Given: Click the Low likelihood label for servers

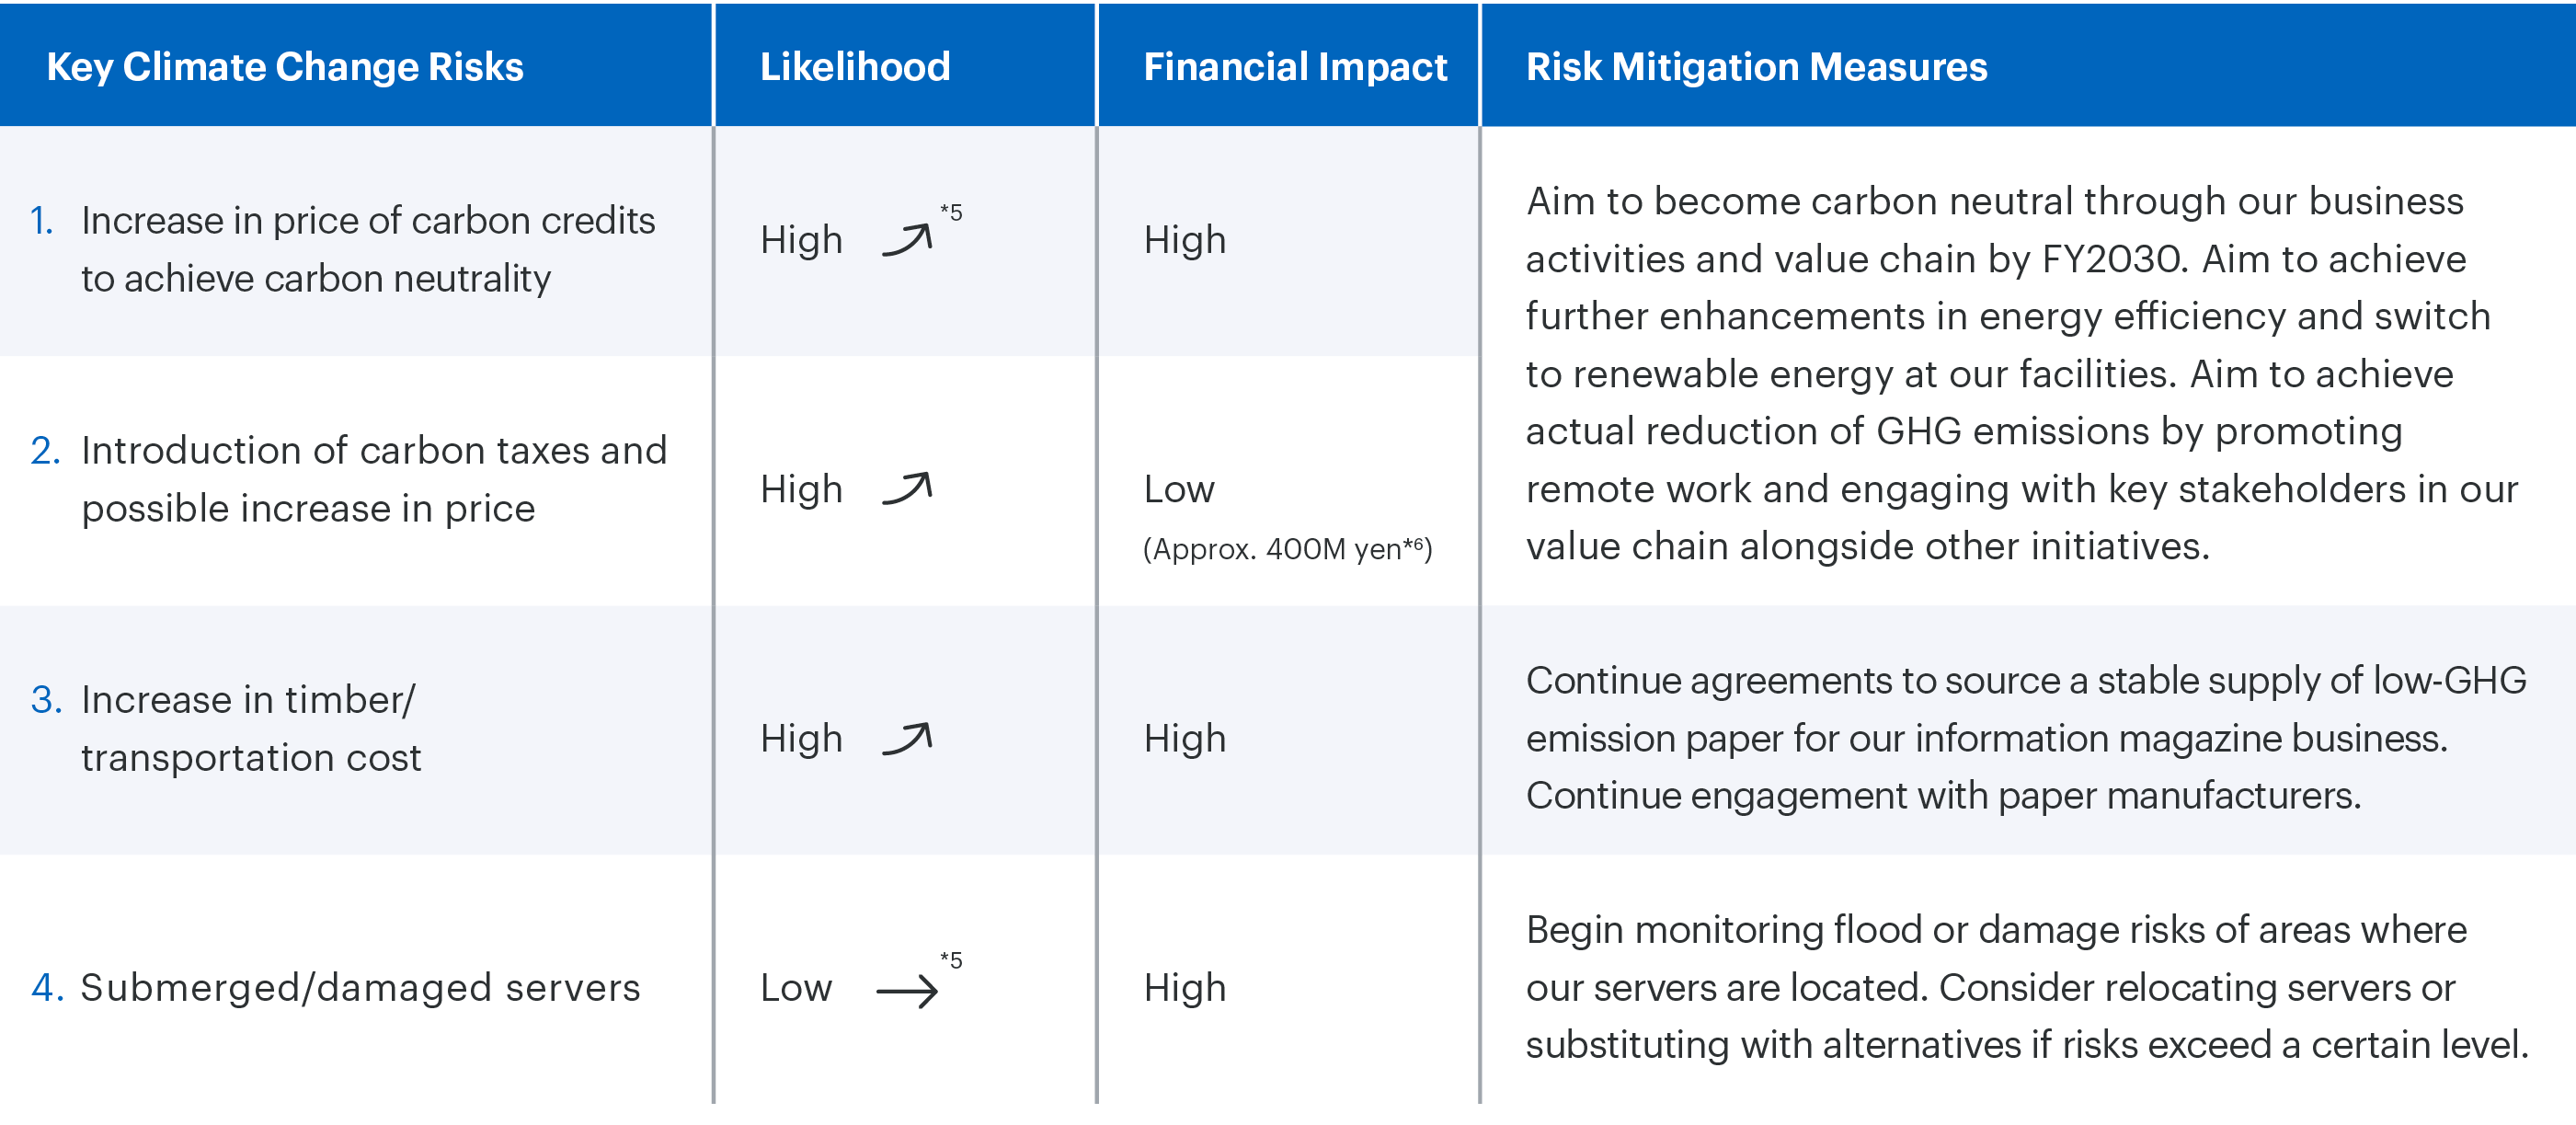Looking at the screenshot, I should click(x=796, y=988).
